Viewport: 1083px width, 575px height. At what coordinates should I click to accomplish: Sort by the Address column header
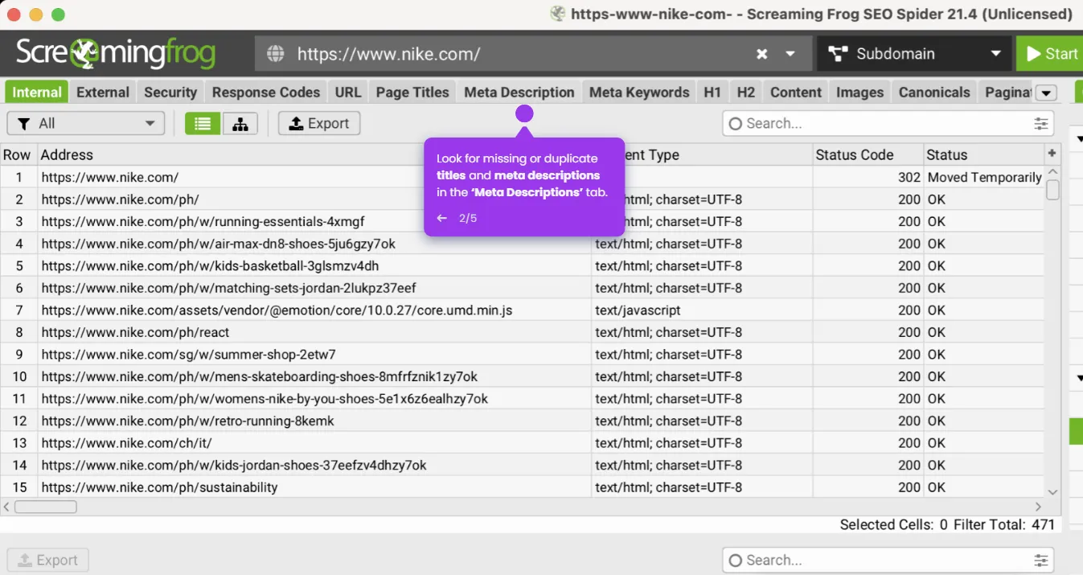point(314,154)
